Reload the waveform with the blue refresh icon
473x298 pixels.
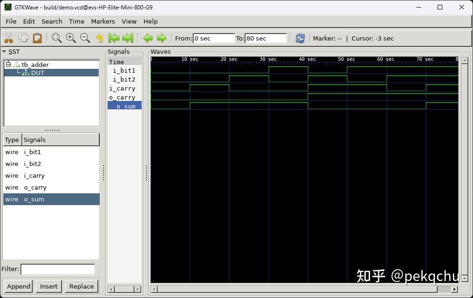pos(301,38)
